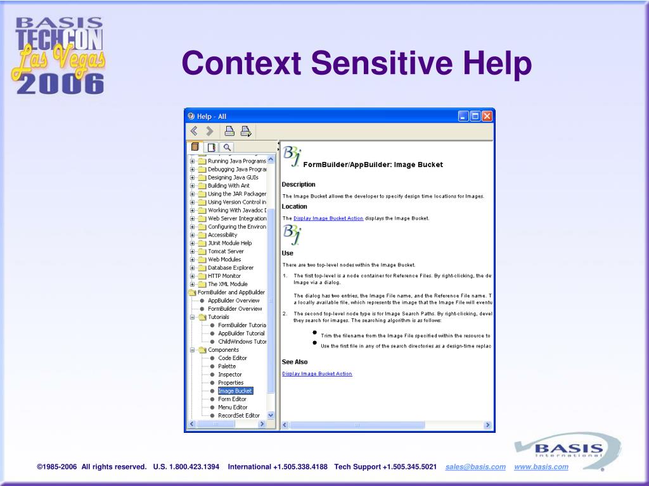Print the current help page
649x486 pixels.
point(229,131)
